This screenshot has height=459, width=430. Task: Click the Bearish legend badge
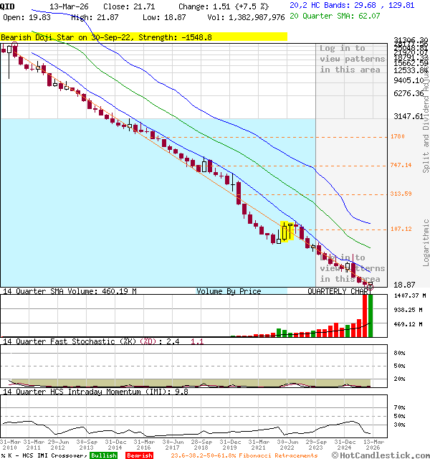[139, 455]
